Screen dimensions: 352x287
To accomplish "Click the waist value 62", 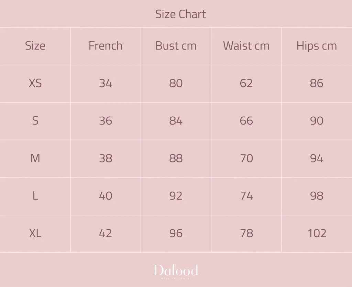I will pyautogui.click(x=246, y=83).
